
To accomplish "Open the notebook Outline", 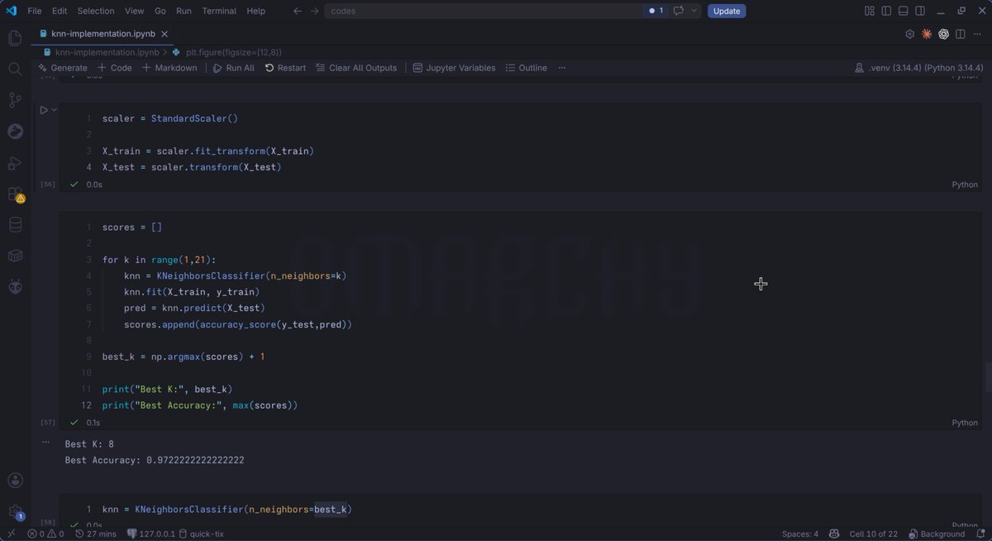I will (x=527, y=68).
